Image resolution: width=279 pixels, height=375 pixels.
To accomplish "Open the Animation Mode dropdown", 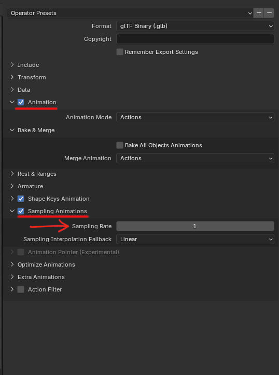I will click(x=195, y=117).
